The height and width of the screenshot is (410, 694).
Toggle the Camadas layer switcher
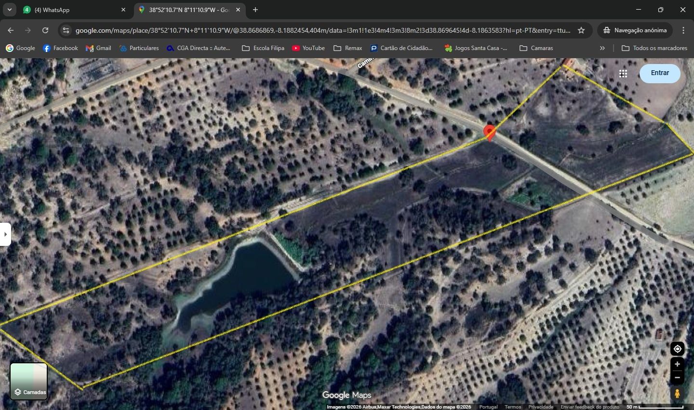29,381
